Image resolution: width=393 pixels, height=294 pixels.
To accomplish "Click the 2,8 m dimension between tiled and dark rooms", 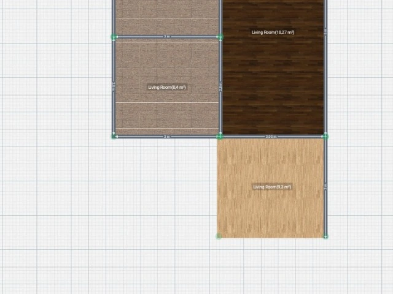I will coord(220,88).
